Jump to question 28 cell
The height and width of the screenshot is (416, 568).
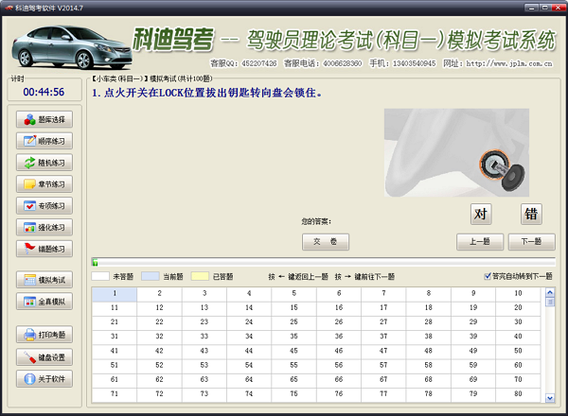coord(429,322)
